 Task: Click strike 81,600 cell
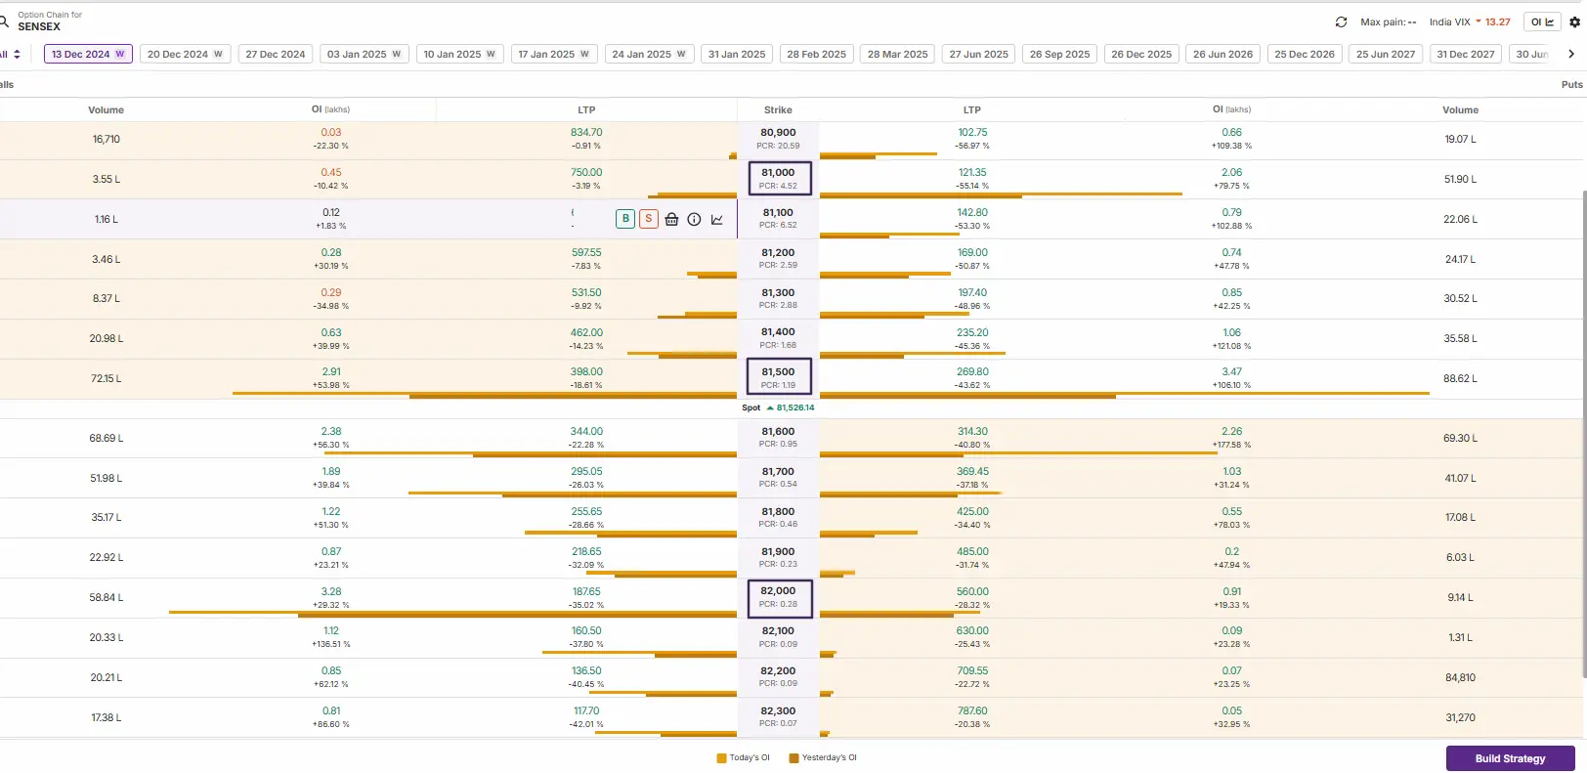click(779, 437)
